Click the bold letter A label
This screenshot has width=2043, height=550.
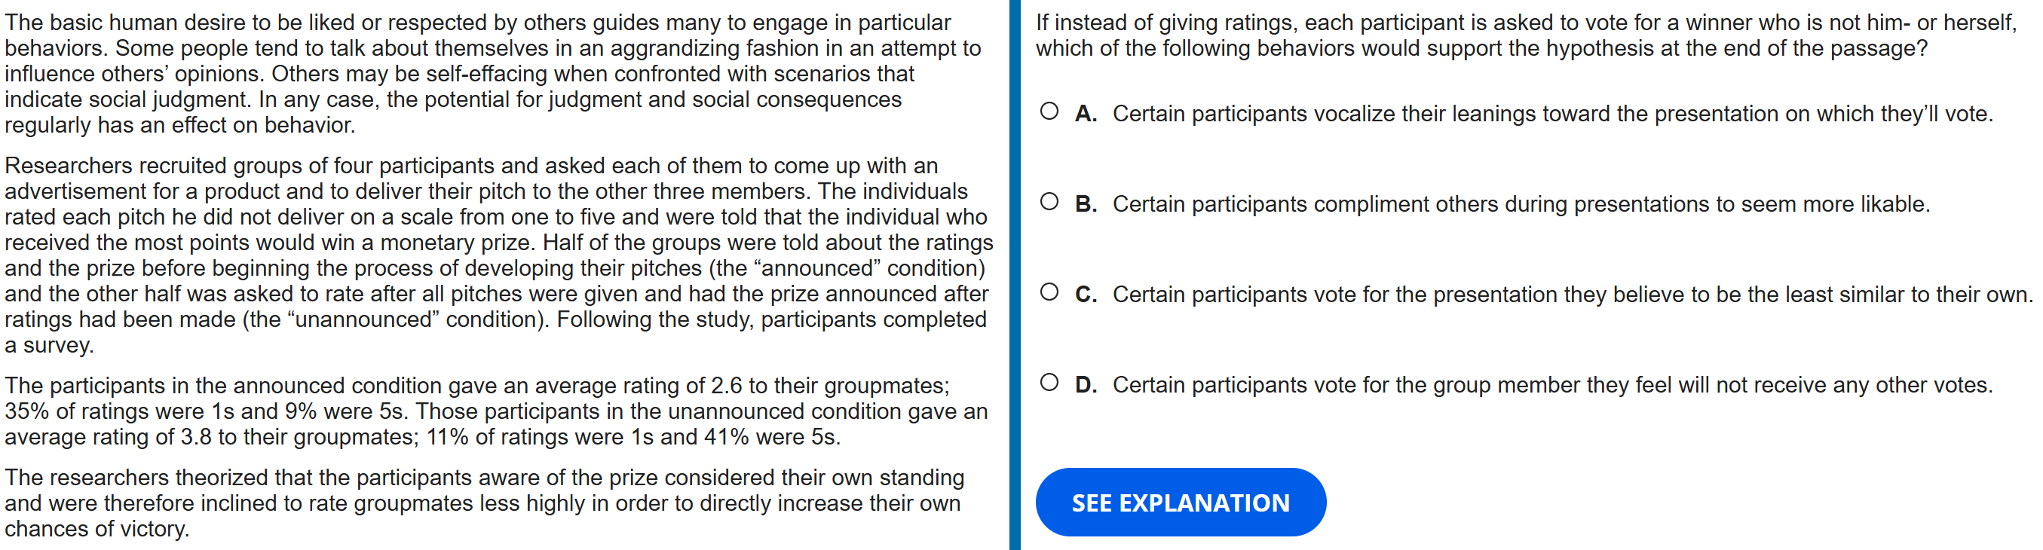[x=1085, y=114]
